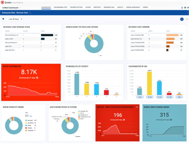The image size is (189, 144).
Task: Click the Sun Micros.. legend color swatch
Action: click(x=26, y=123)
